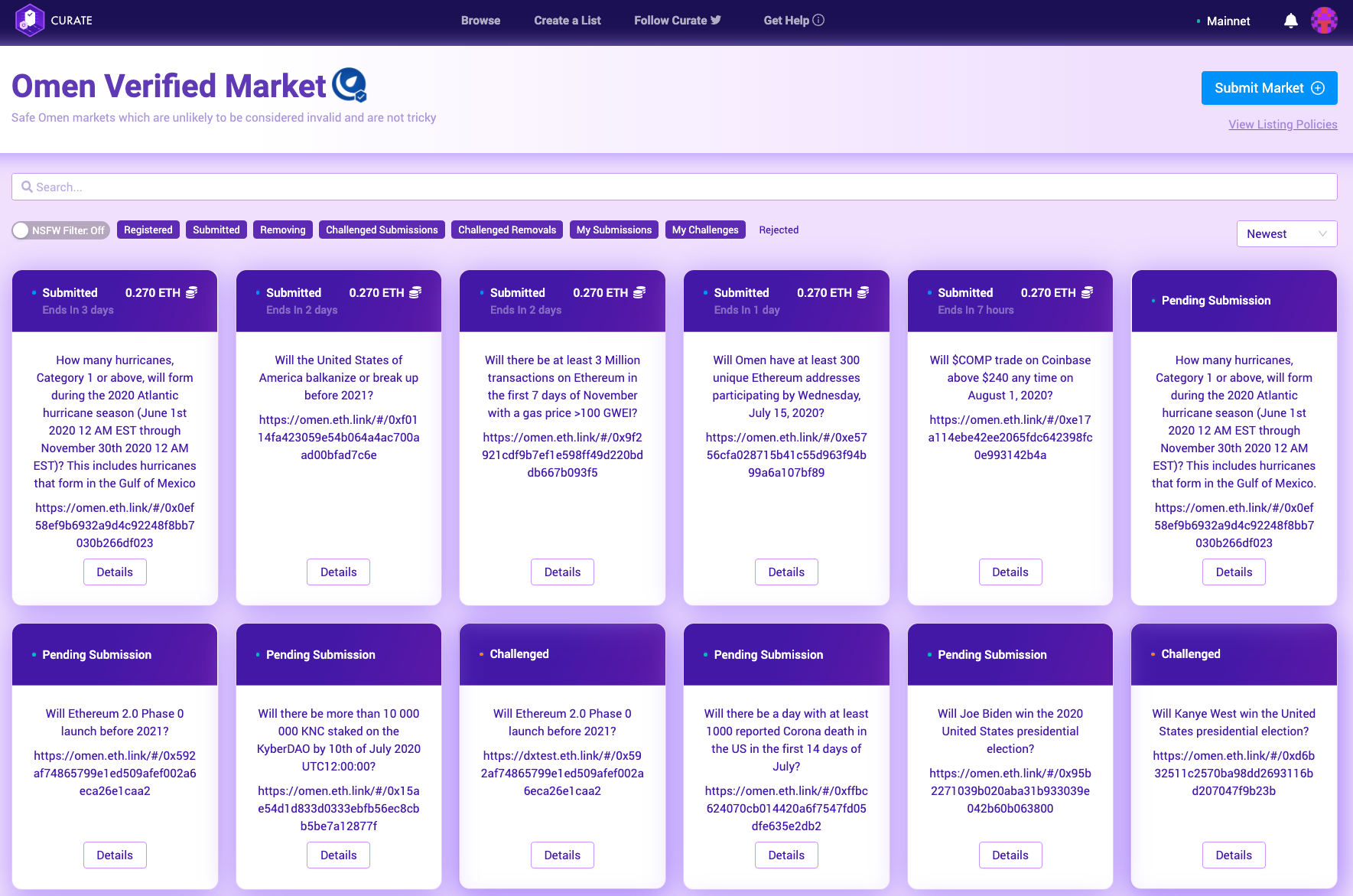Follow the omen link in the Kanye West card
This screenshot has width=1353, height=896.
[1234, 774]
